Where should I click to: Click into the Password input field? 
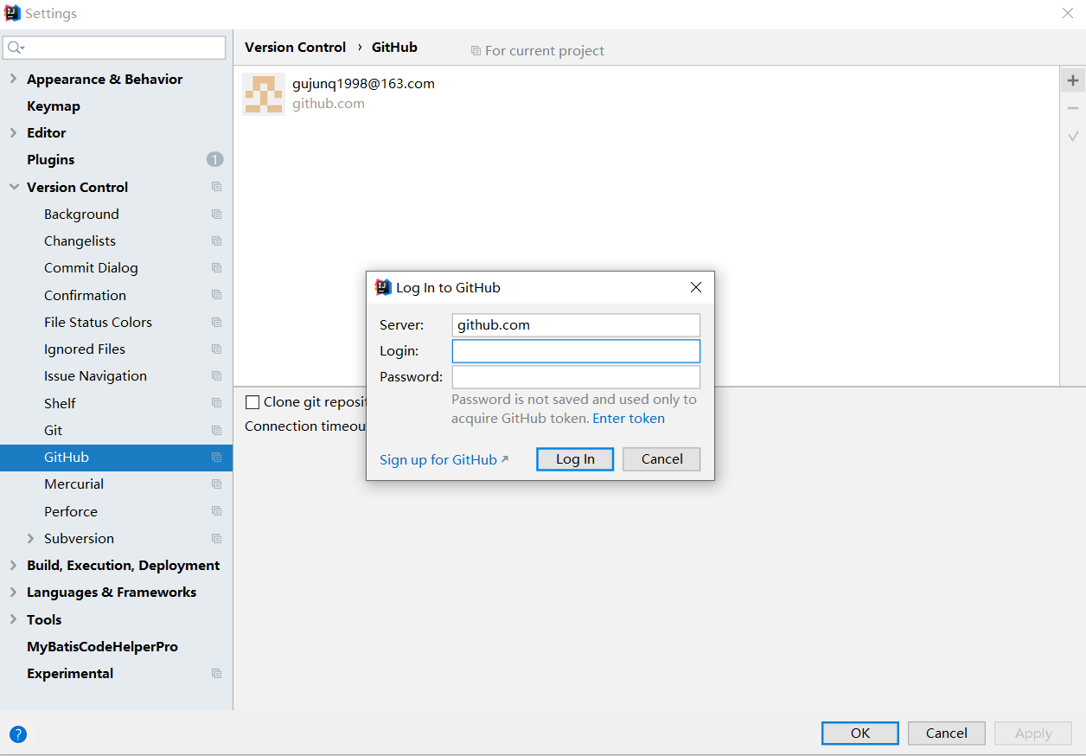tap(576, 377)
